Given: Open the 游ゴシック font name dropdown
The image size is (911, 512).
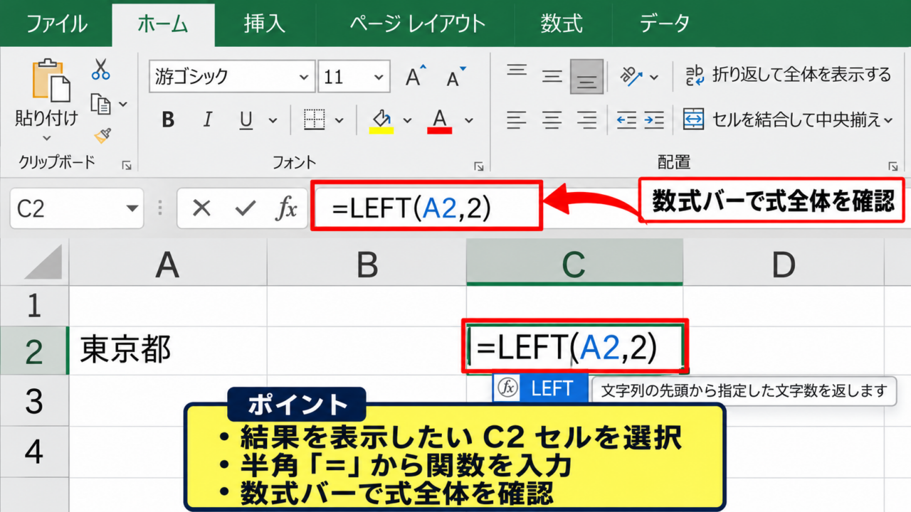Looking at the screenshot, I should (304, 77).
